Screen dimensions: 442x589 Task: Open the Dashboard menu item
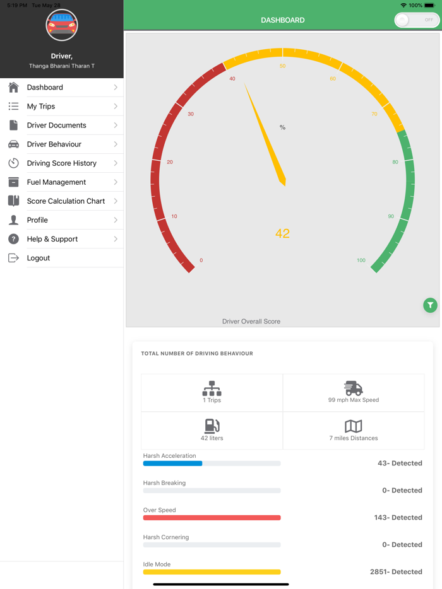point(62,87)
